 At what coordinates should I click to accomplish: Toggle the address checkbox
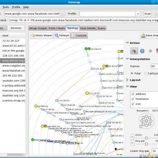coord(133,94)
